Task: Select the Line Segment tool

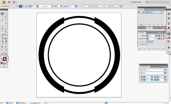Action: 2,23
